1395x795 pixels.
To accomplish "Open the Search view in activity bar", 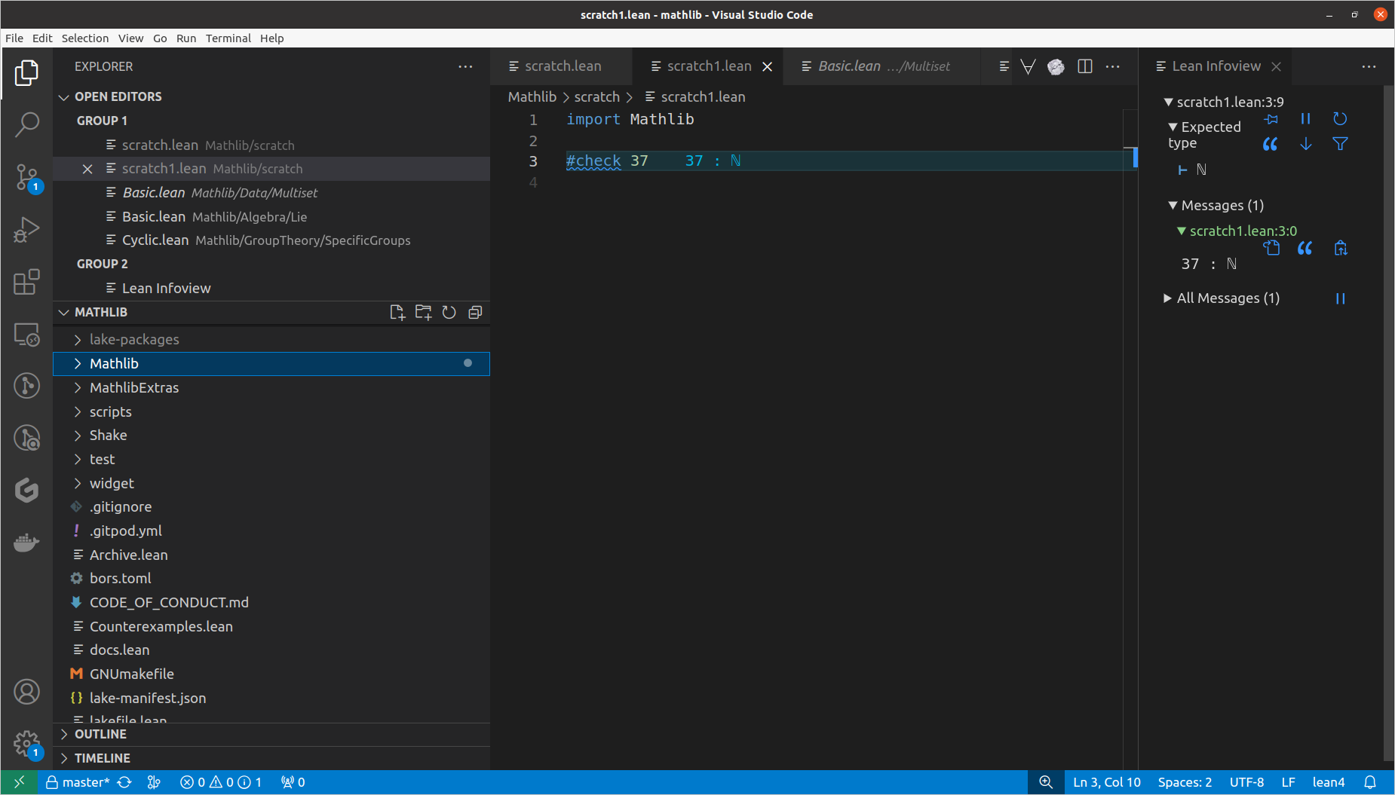I will (x=26, y=125).
